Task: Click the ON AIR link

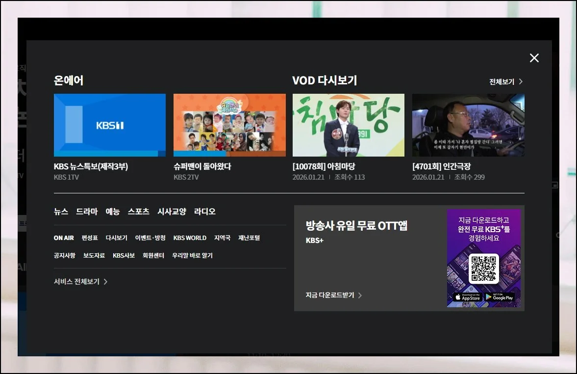Action: click(x=64, y=238)
